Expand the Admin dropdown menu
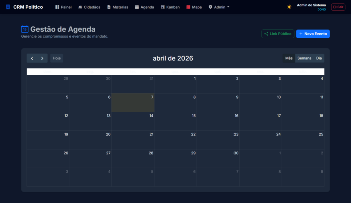Image resolution: width=351 pixels, height=203 pixels. (219, 7)
